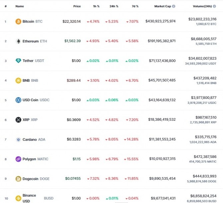Click the Ethereum diamond logo icon
The height and width of the screenshot is (203, 223).
[x=18, y=41]
